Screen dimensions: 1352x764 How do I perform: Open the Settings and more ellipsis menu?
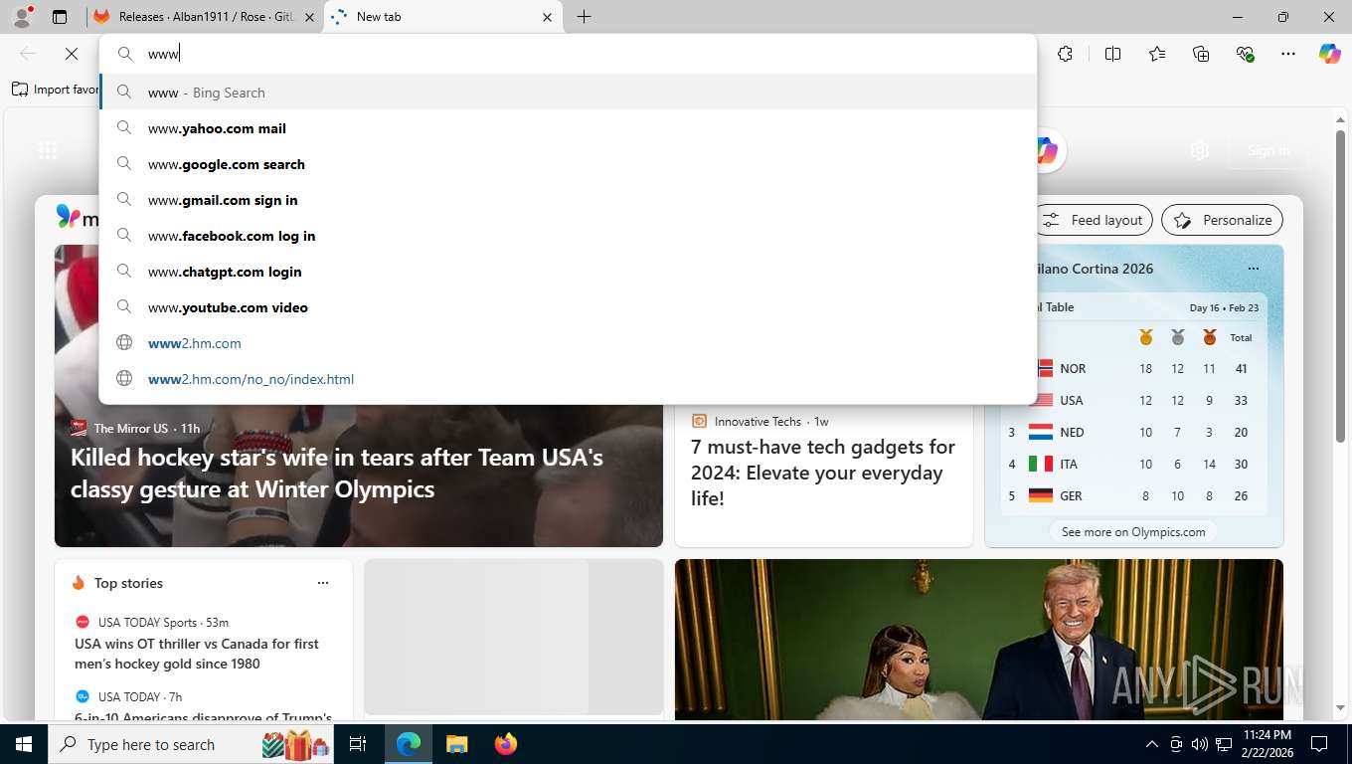(x=1288, y=54)
